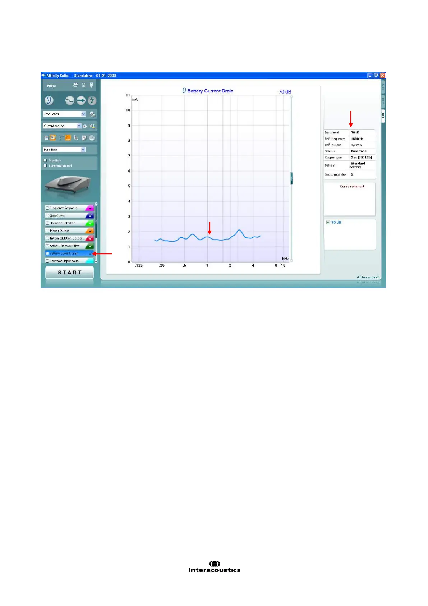Click the test list scroll up arrow

(96, 204)
